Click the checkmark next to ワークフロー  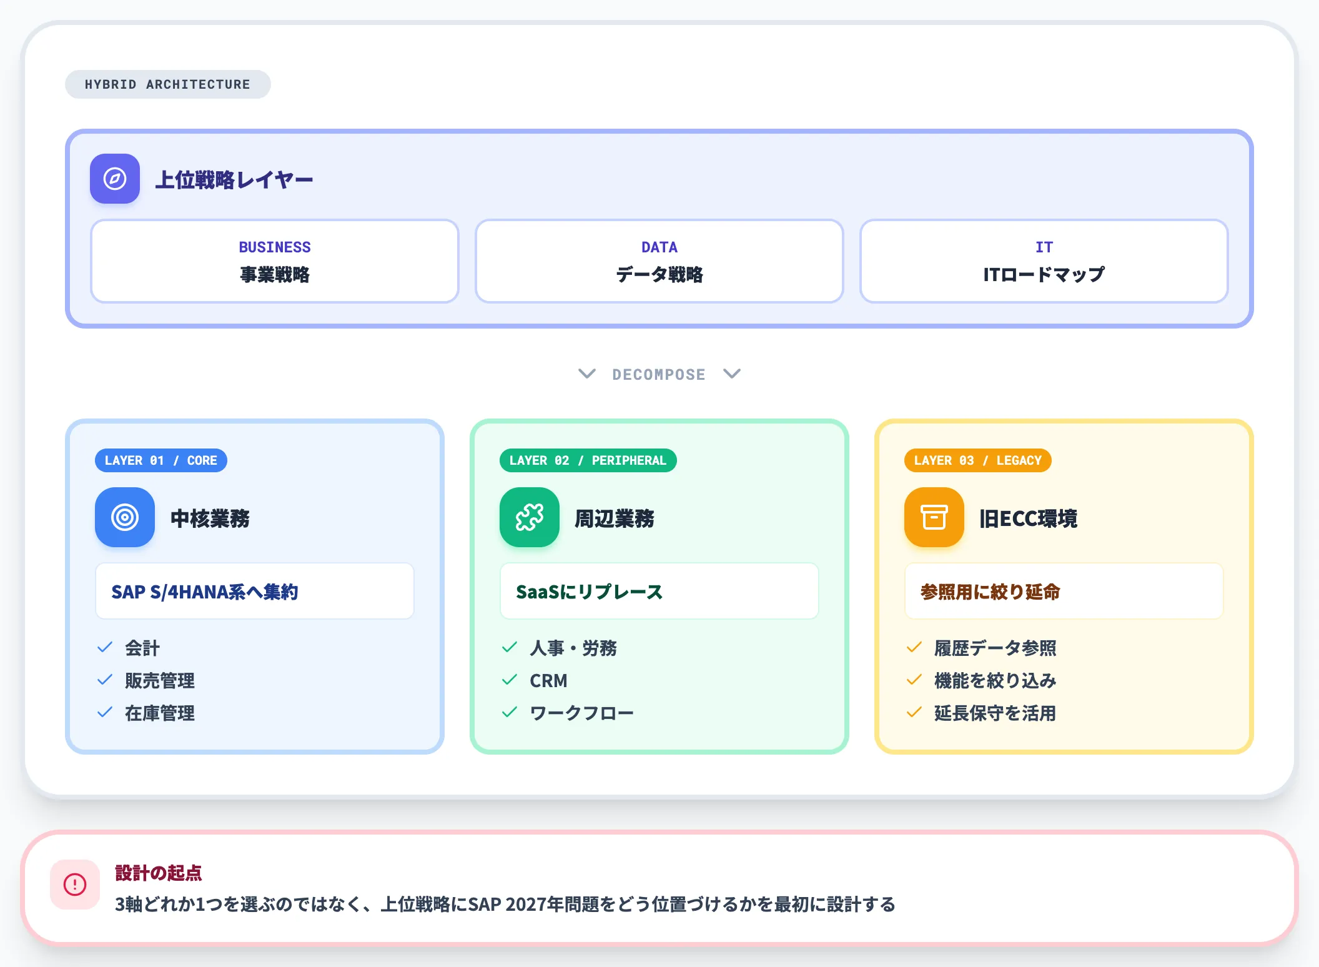point(510,713)
